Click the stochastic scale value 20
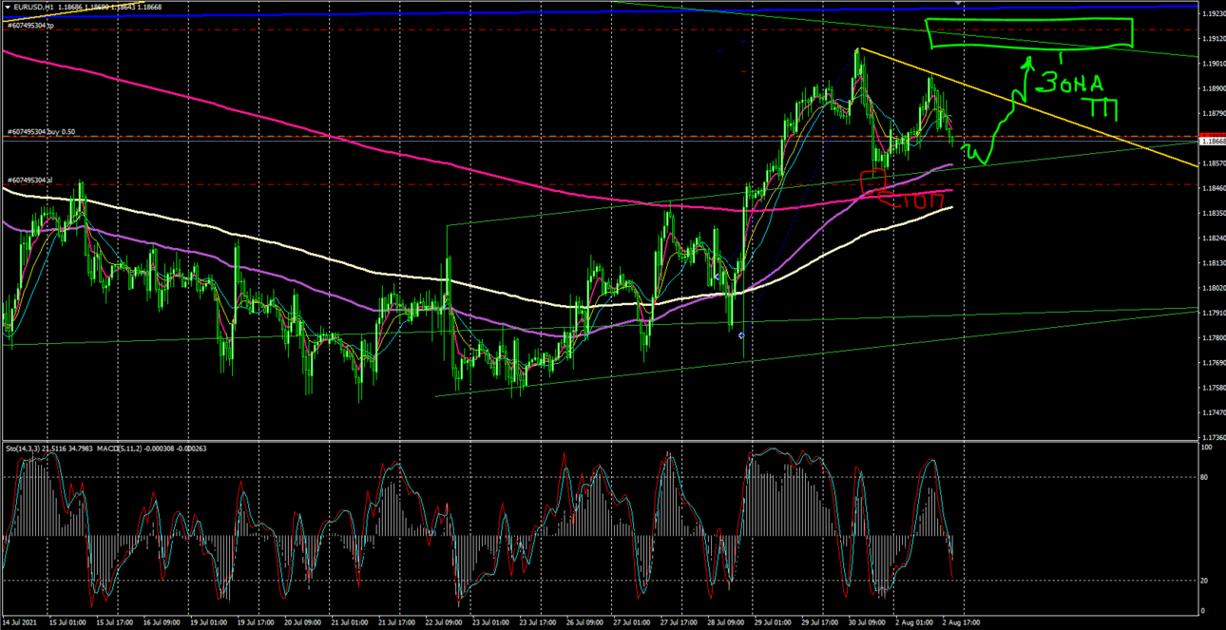Viewport: 1226px width, 630px height. (x=1205, y=581)
